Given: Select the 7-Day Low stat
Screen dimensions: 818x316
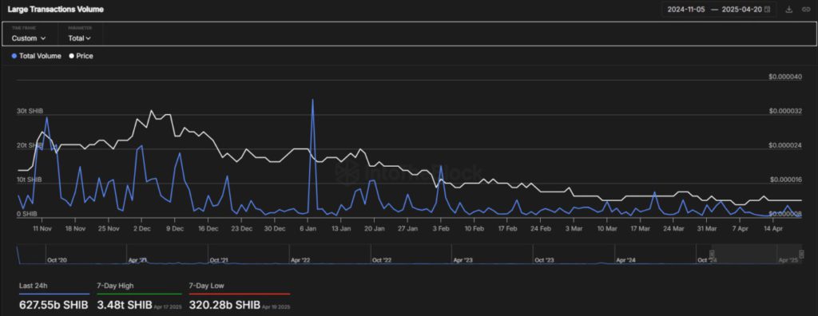Looking at the screenshot, I should [x=240, y=296].
